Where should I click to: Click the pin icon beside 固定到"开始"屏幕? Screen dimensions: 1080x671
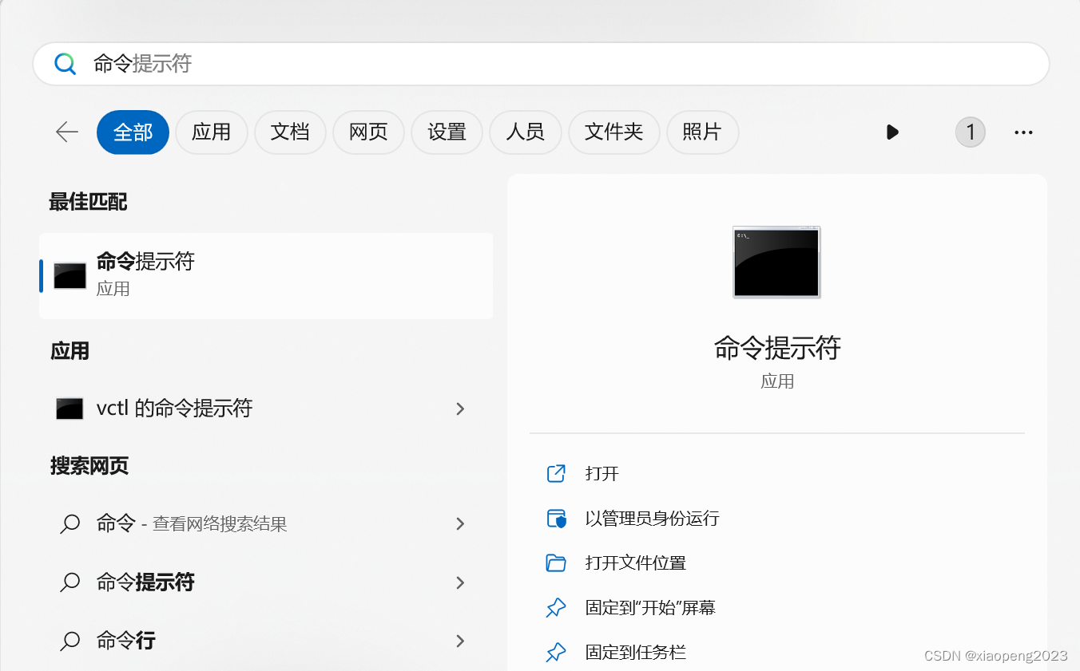pos(556,608)
